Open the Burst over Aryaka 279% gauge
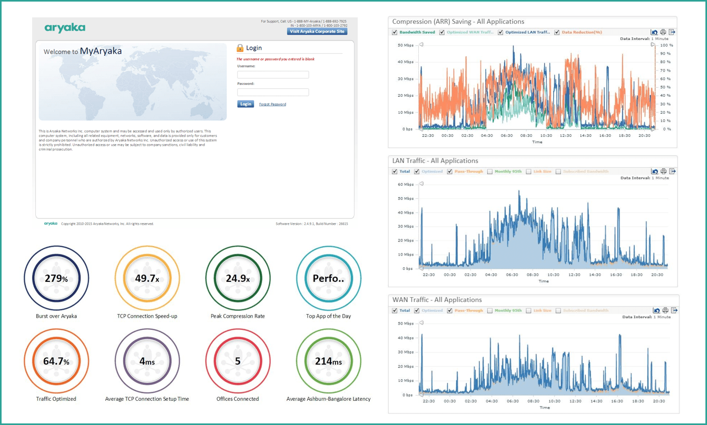The width and height of the screenshot is (707, 425). [56, 278]
